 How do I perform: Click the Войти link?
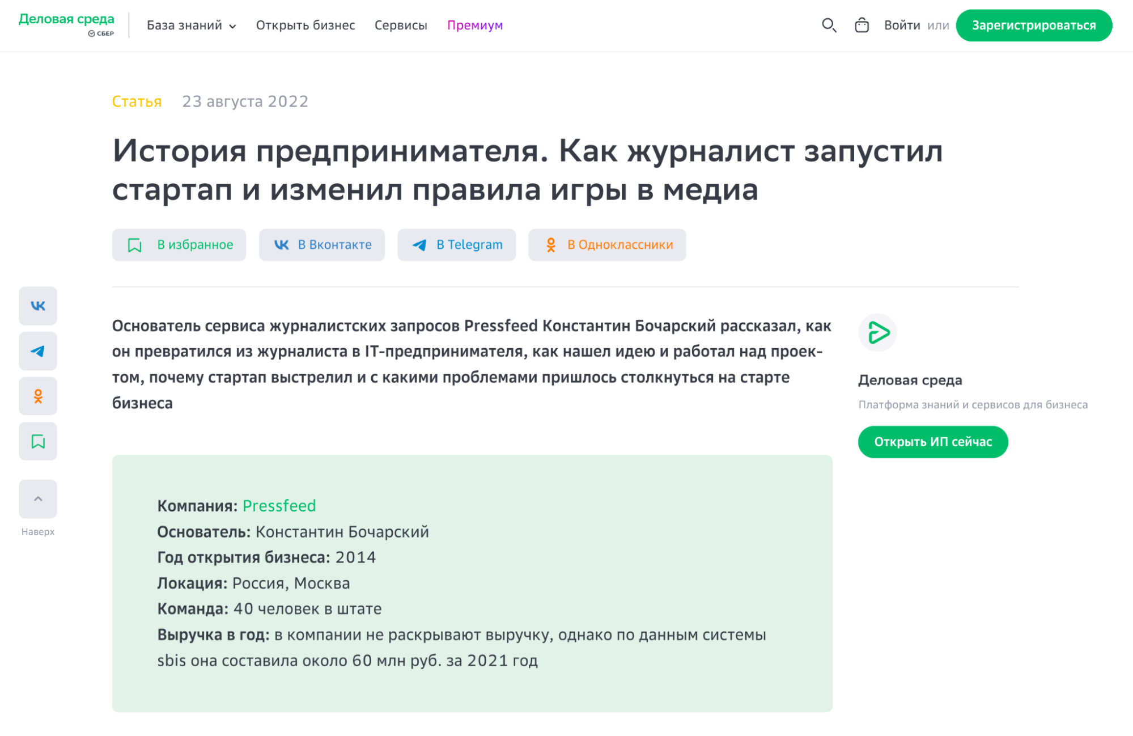(x=902, y=26)
